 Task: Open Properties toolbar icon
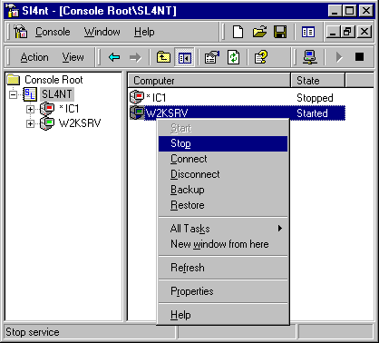click(212, 57)
